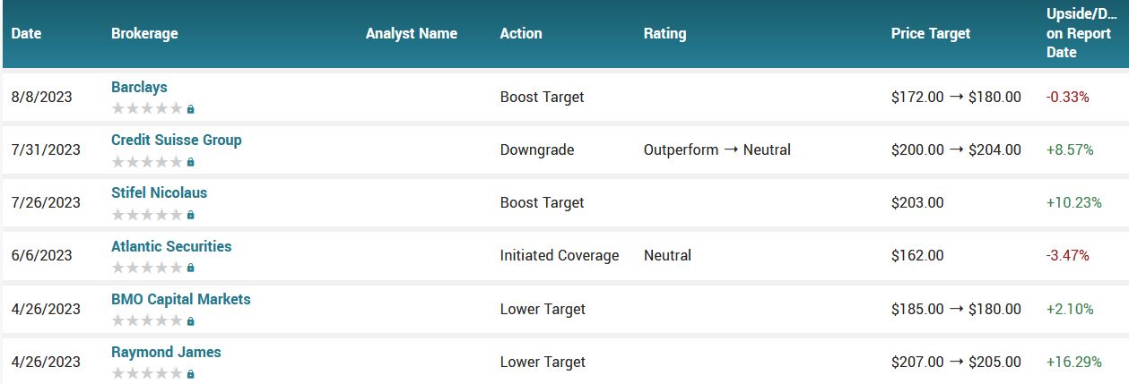Screen dimensions: 1129x384
Task: Sort by the Price Target column header
Action: pos(931,33)
